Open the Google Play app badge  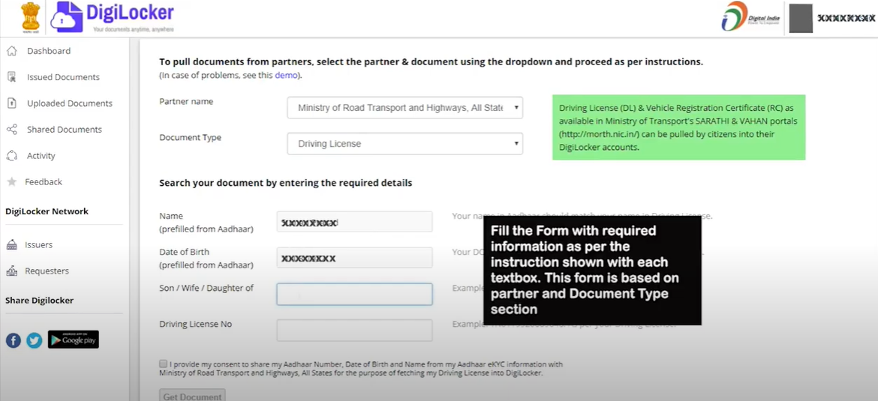(x=74, y=340)
